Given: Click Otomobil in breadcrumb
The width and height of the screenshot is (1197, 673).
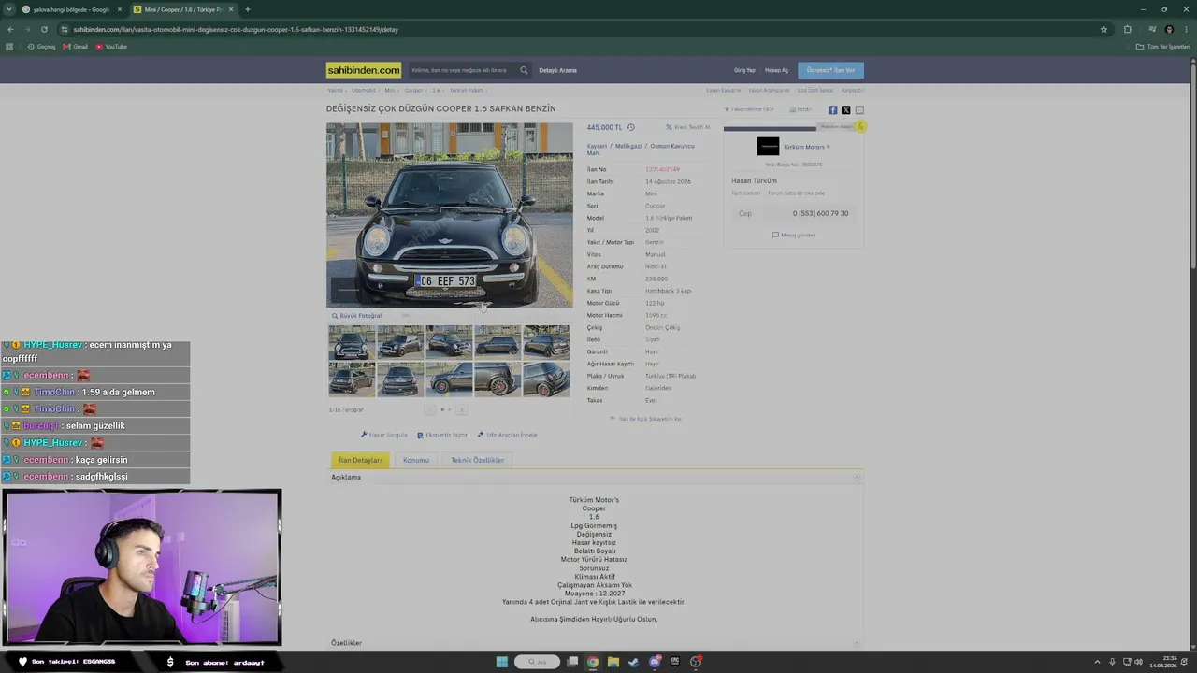Looking at the screenshot, I should click(x=364, y=91).
